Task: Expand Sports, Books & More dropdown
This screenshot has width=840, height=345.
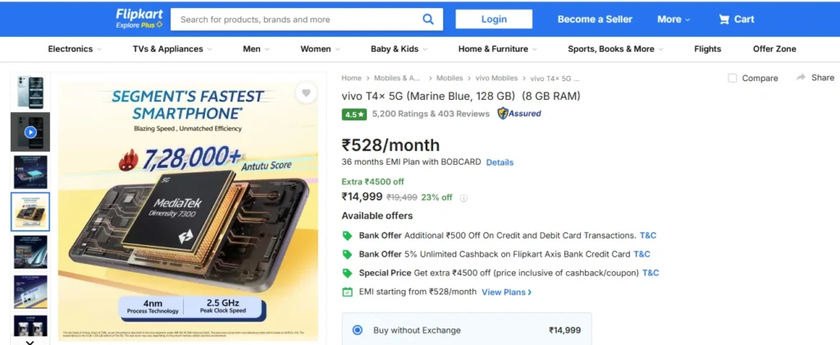Action: [615, 48]
